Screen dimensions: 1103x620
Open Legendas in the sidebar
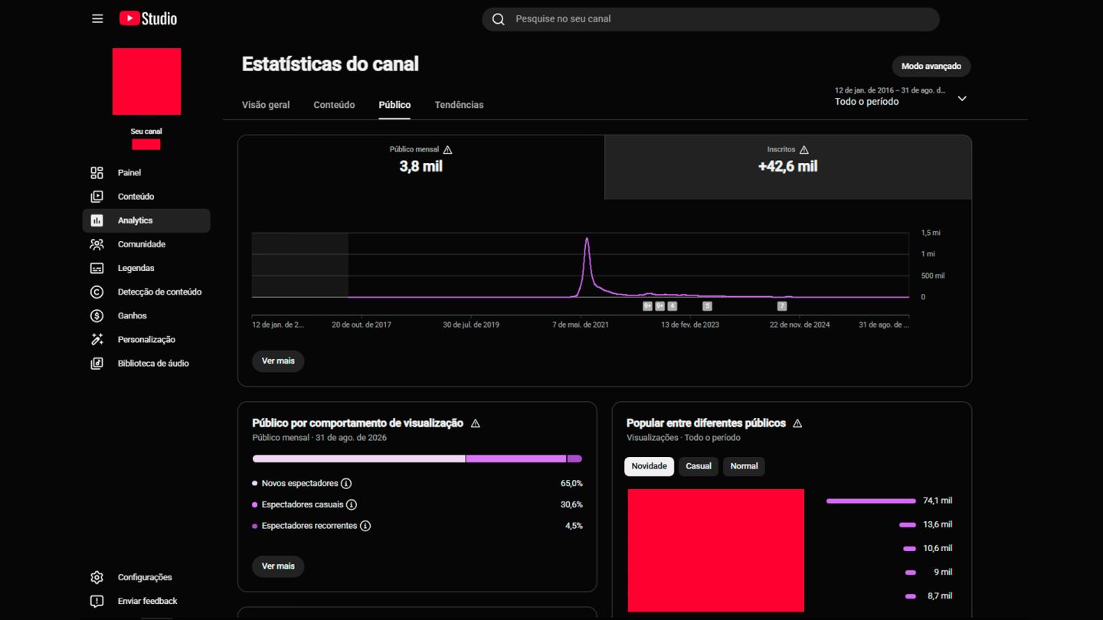pyautogui.click(x=146, y=268)
